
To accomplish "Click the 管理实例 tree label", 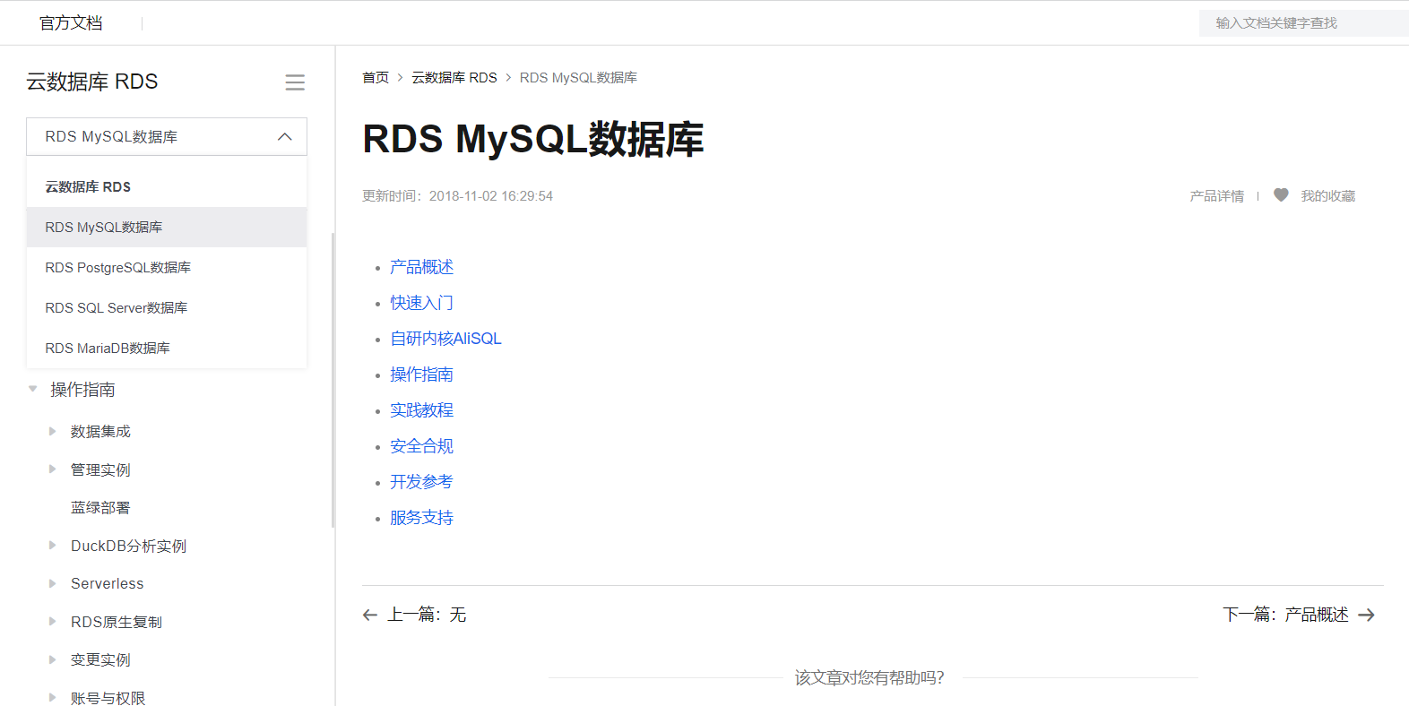I will pos(100,470).
